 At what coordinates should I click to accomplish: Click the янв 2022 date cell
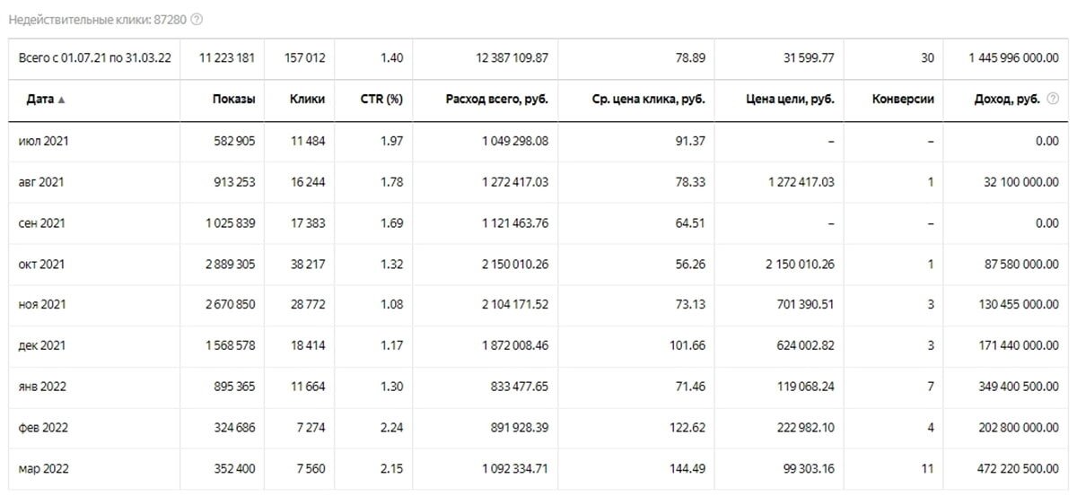click(42, 387)
